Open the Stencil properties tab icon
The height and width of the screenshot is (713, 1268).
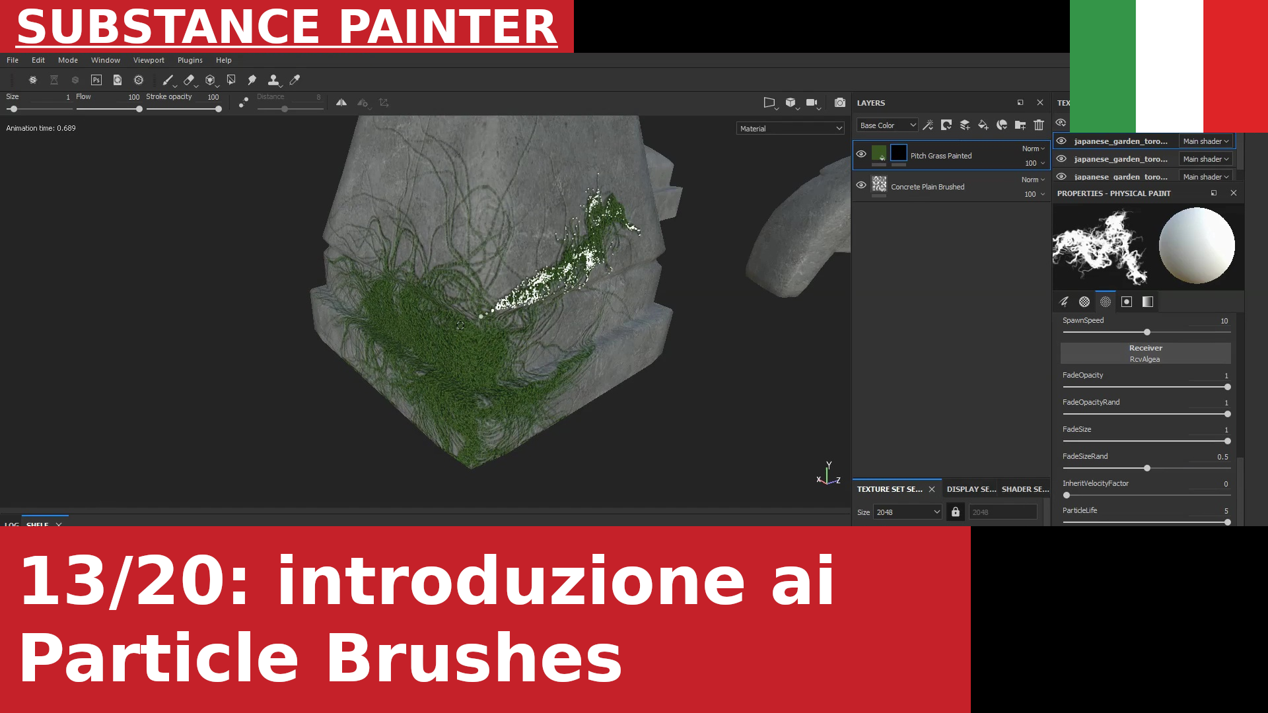[1127, 302]
